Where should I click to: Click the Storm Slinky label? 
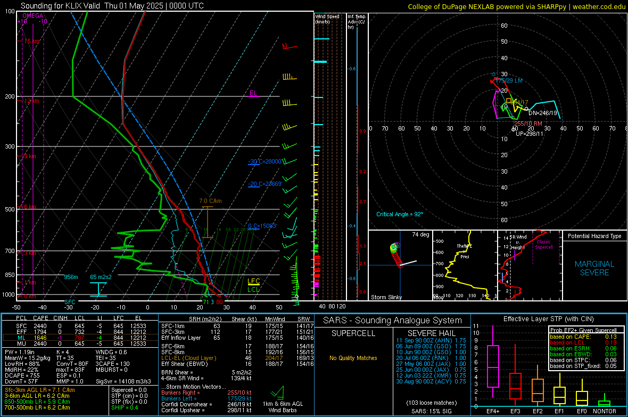click(386, 297)
